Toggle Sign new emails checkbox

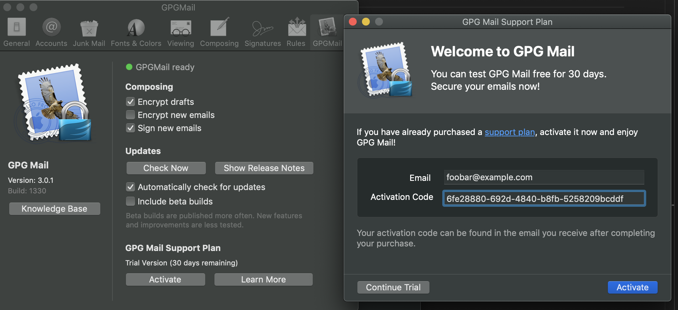coord(130,128)
